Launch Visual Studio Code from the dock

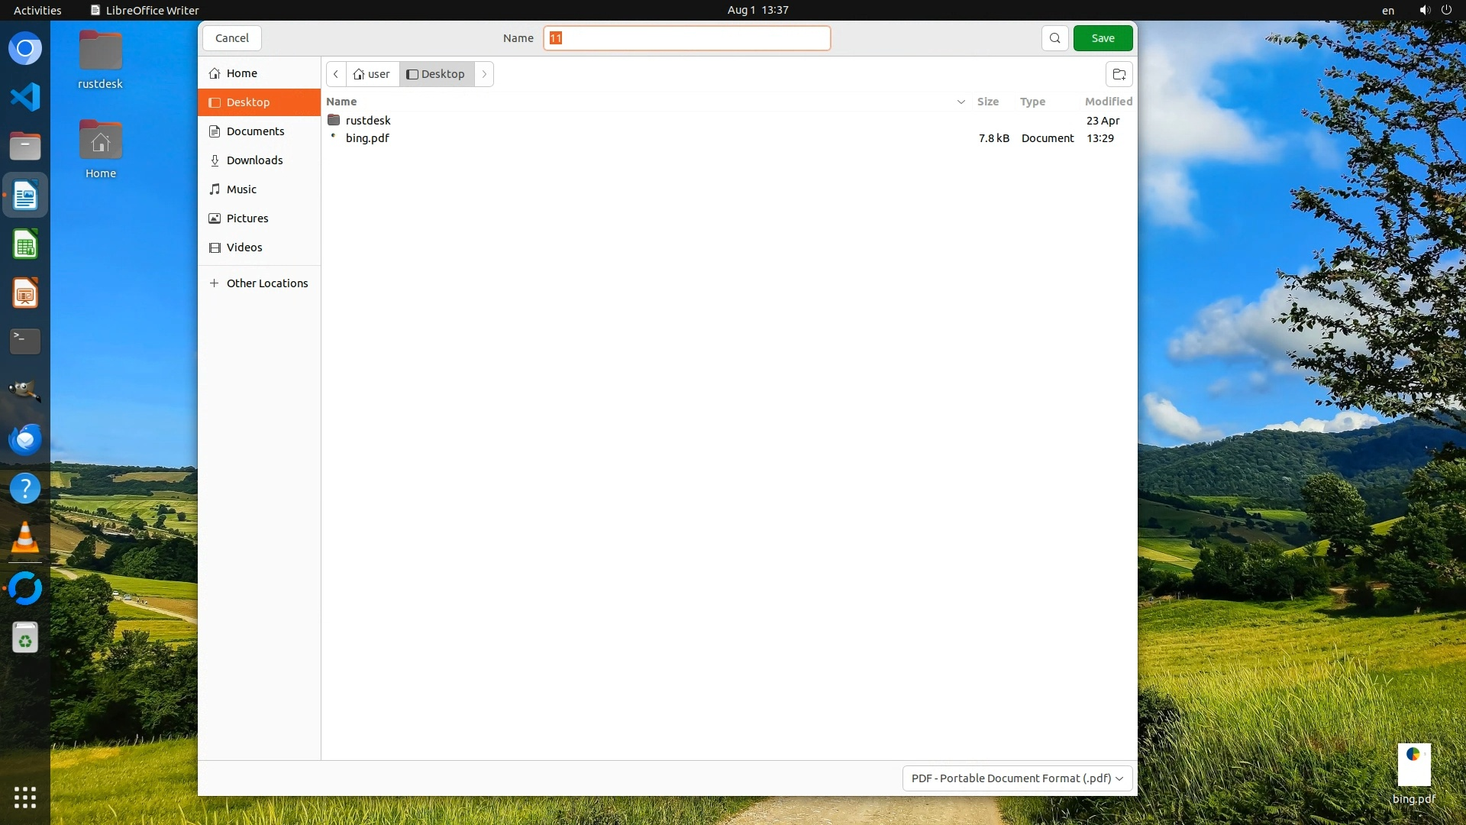click(25, 97)
